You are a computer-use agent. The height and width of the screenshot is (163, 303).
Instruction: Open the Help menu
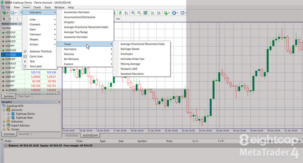pos(71,7)
